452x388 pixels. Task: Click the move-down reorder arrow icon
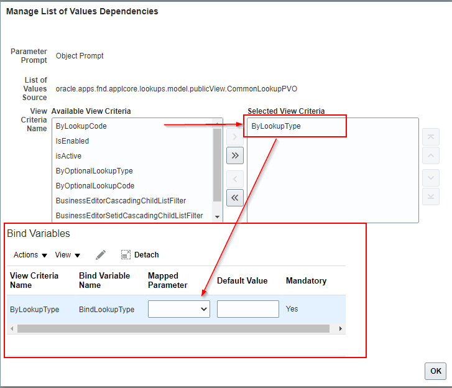pyautogui.click(x=431, y=178)
